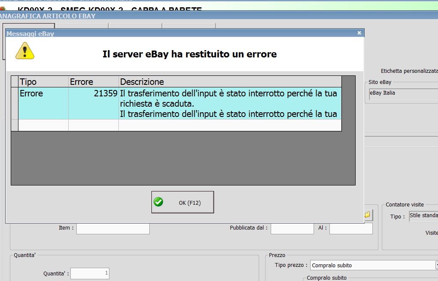The width and height of the screenshot is (438, 281).
Task: Click the yellow warning triangle icon
Action: 25,51
